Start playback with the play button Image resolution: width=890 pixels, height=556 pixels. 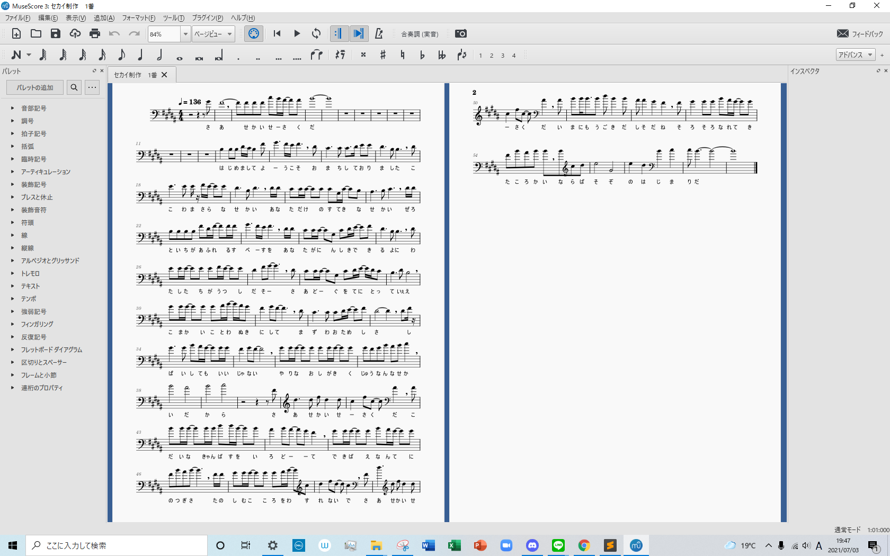click(x=297, y=34)
